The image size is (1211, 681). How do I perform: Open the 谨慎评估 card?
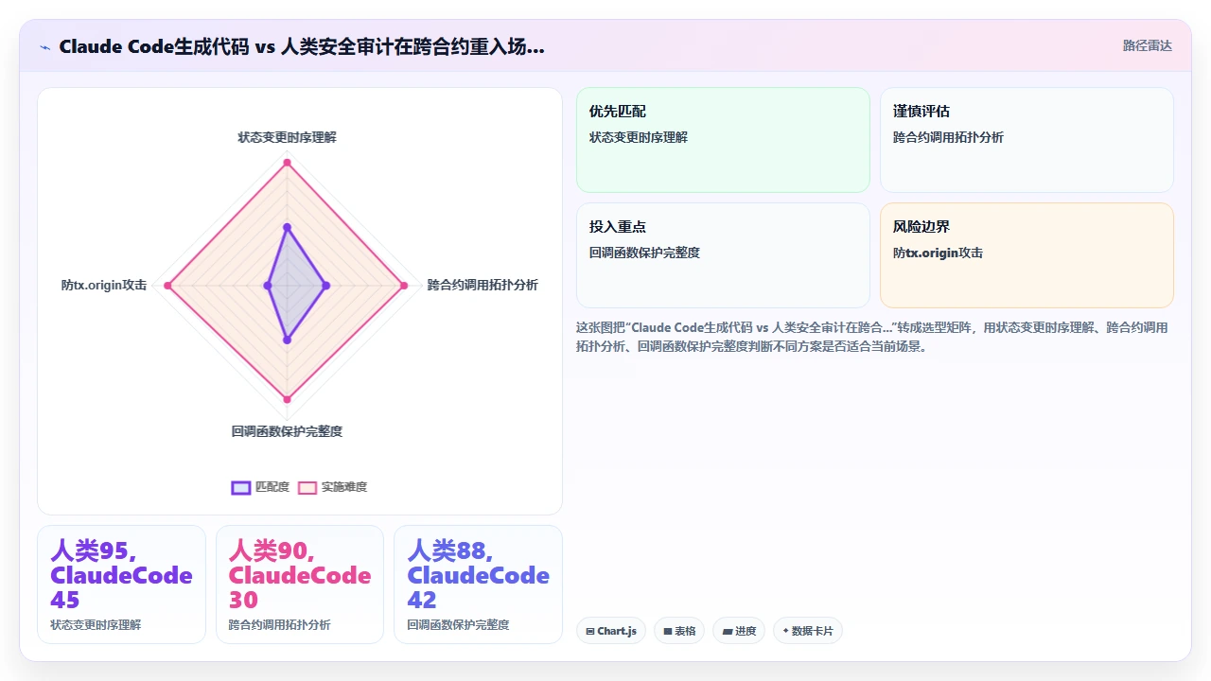[1027, 140]
